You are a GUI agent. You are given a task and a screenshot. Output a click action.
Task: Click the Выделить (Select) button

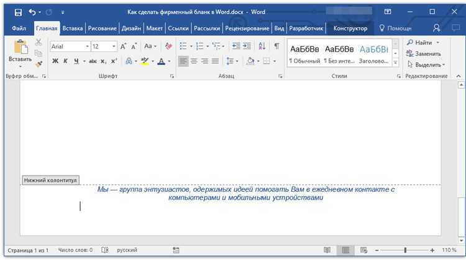(426, 65)
